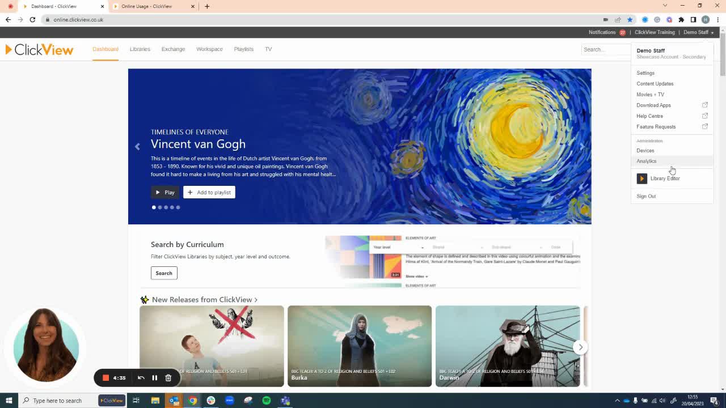The width and height of the screenshot is (726, 408).
Task: Open the Playlists tab
Action: (244, 49)
